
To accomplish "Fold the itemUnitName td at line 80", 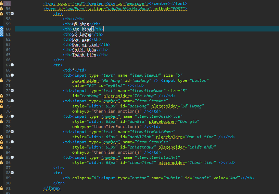I will [x=12, y=132].
